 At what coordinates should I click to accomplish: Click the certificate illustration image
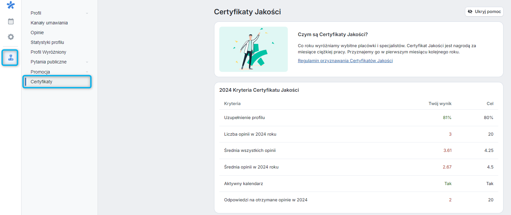coord(254,49)
